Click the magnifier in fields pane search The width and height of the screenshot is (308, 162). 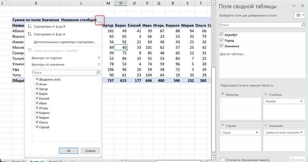pos(303,25)
